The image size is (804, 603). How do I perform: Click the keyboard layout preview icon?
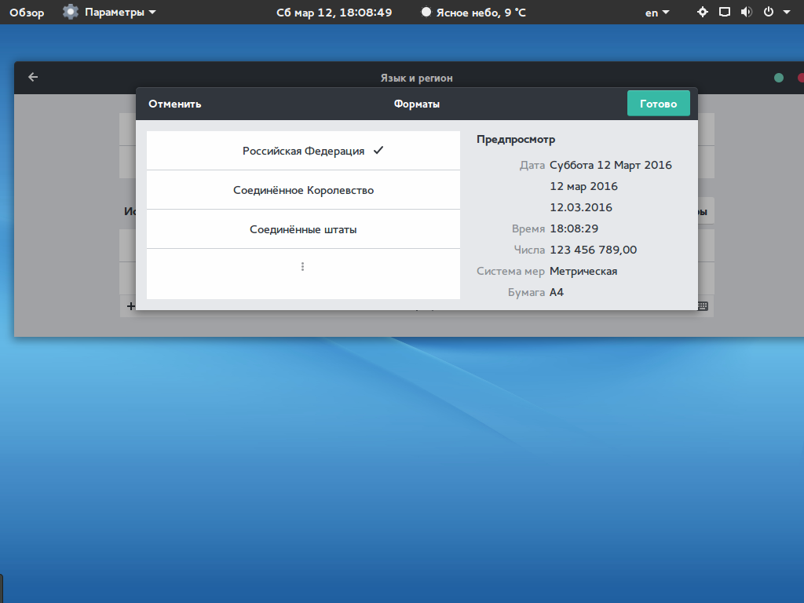click(x=703, y=306)
